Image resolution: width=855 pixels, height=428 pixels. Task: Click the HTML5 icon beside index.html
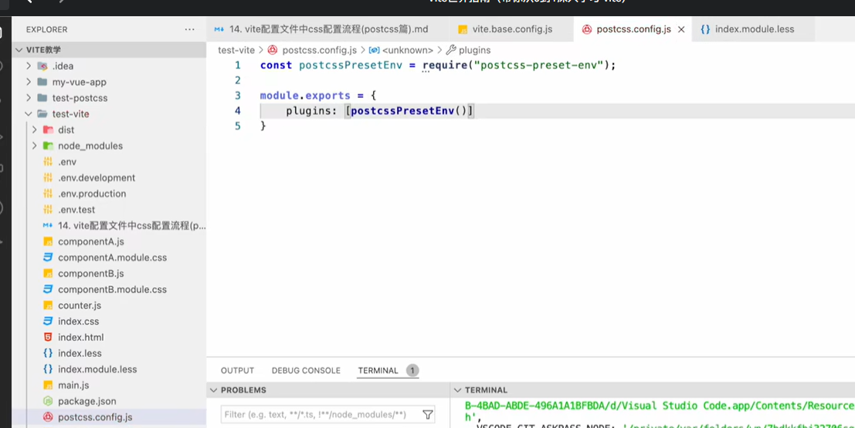click(48, 337)
